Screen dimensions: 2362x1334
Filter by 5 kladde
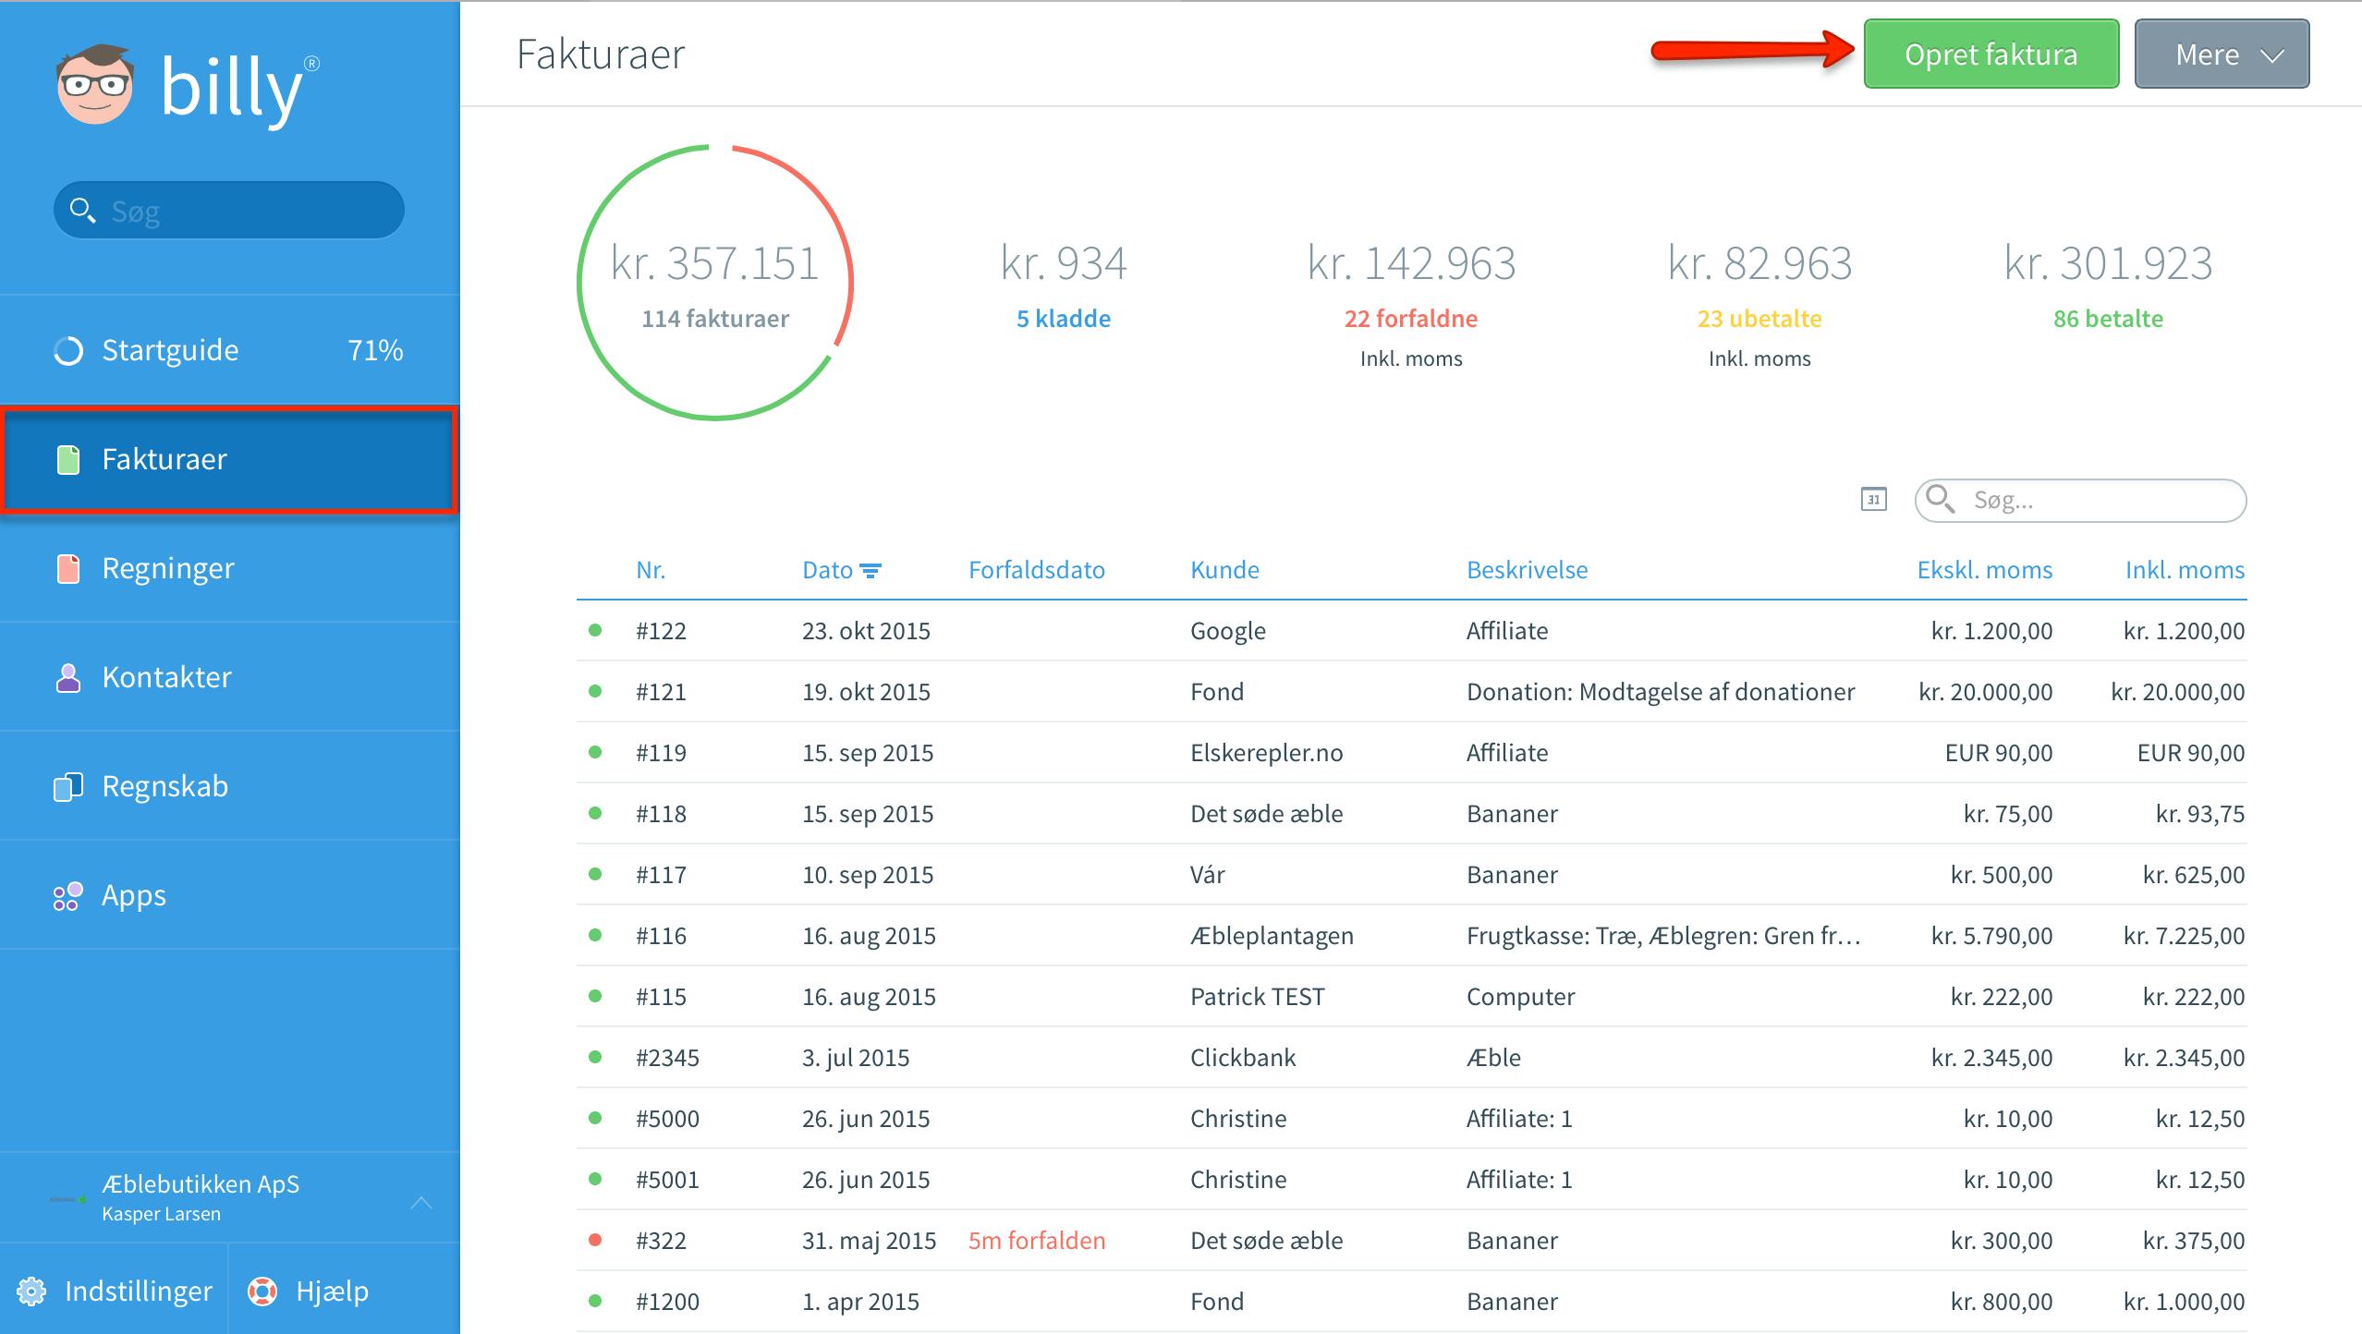pos(1064,319)
